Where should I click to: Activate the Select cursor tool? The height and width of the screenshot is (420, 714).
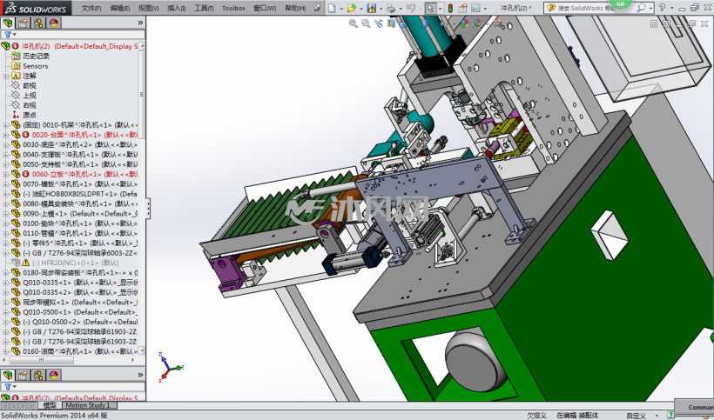pyautogui.click(x=430, y=8)
